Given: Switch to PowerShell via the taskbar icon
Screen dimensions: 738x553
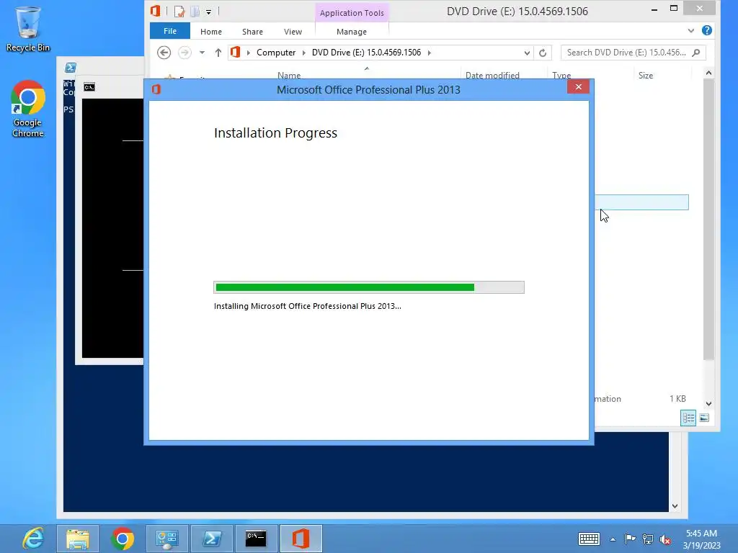Looking at the screenshot, I should 211,539.
